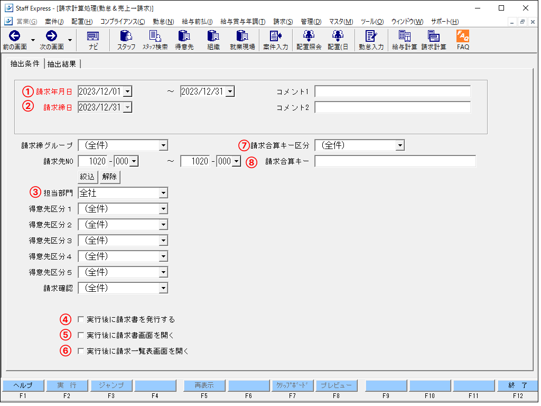Expand the 前の画面 history dropdown arrow
541x406 pixels.
pos(33,40)
